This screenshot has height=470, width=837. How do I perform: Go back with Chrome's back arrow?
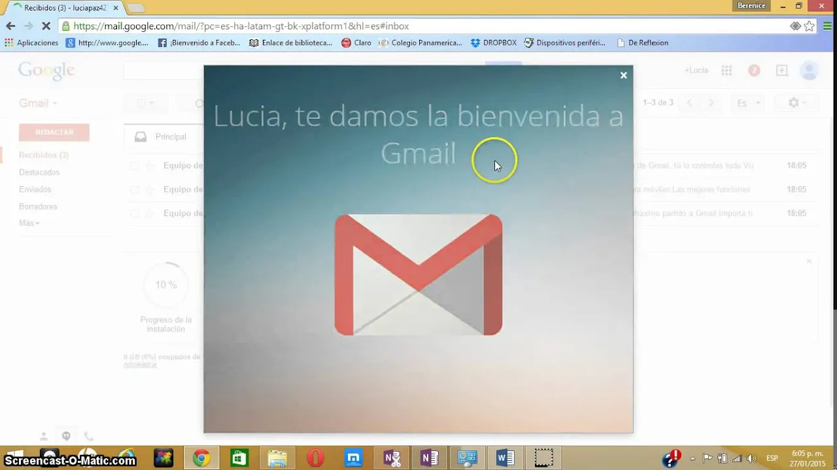10,26
